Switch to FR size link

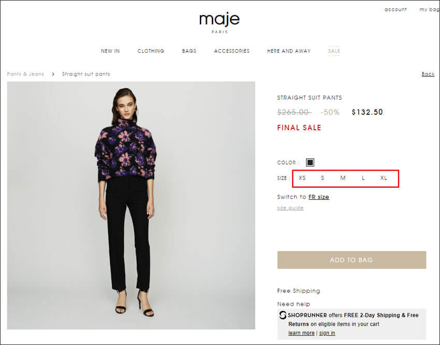(319, 197)
